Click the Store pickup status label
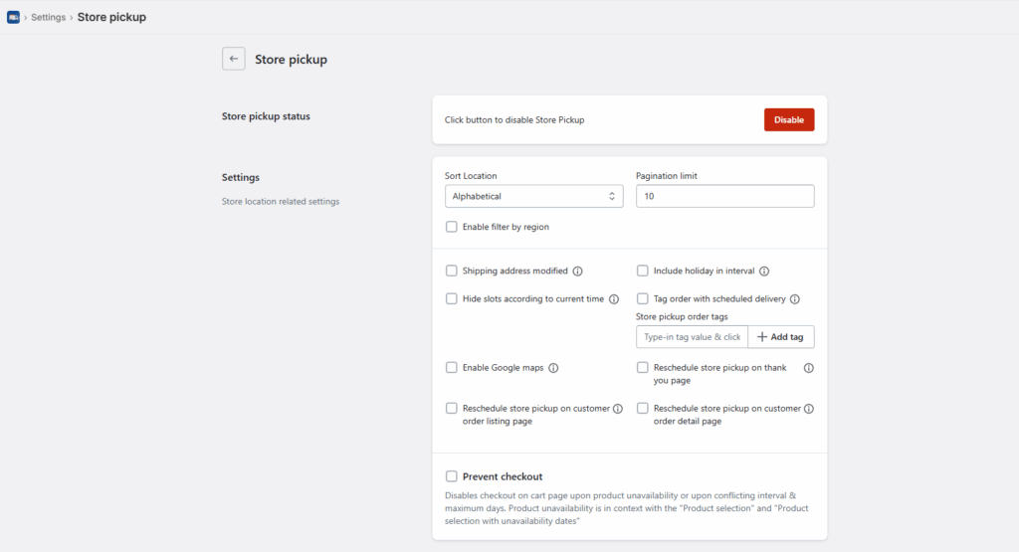Image resolution: width=1019 pixels, height=552 pixels. (266, 117)
